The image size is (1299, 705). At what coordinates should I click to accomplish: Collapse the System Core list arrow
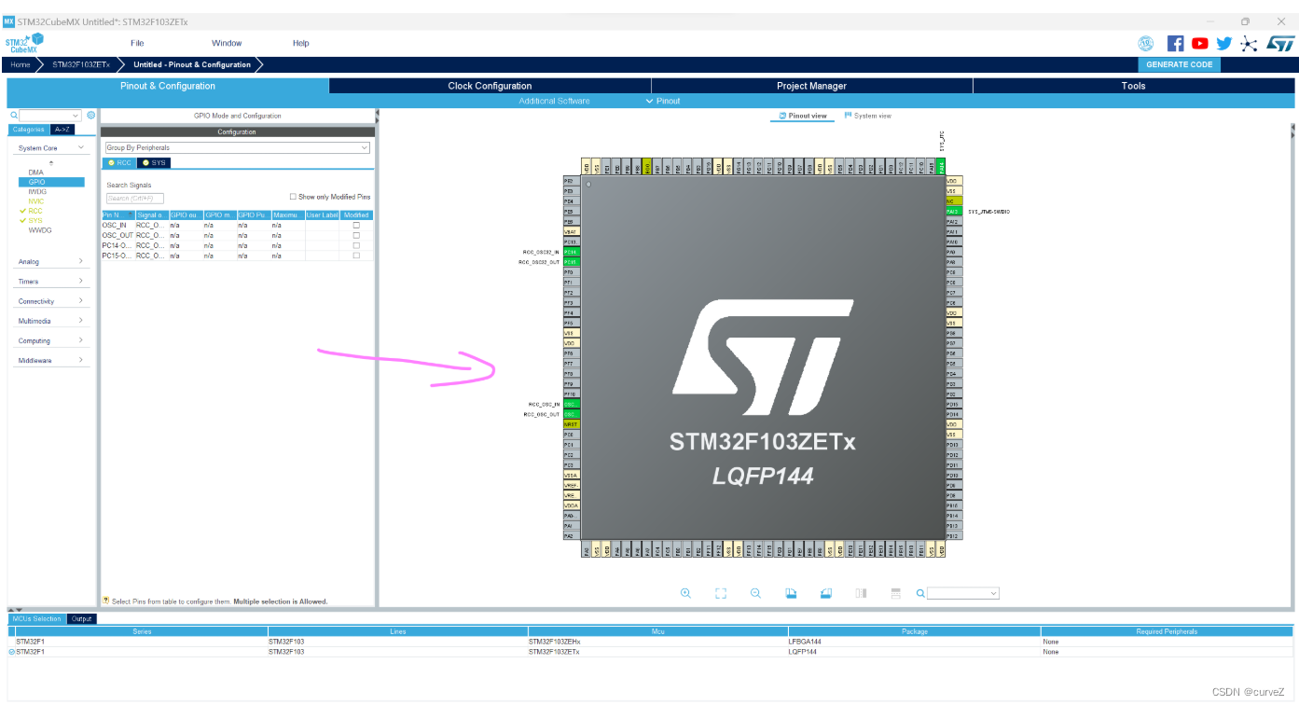(x=51, y=162)
